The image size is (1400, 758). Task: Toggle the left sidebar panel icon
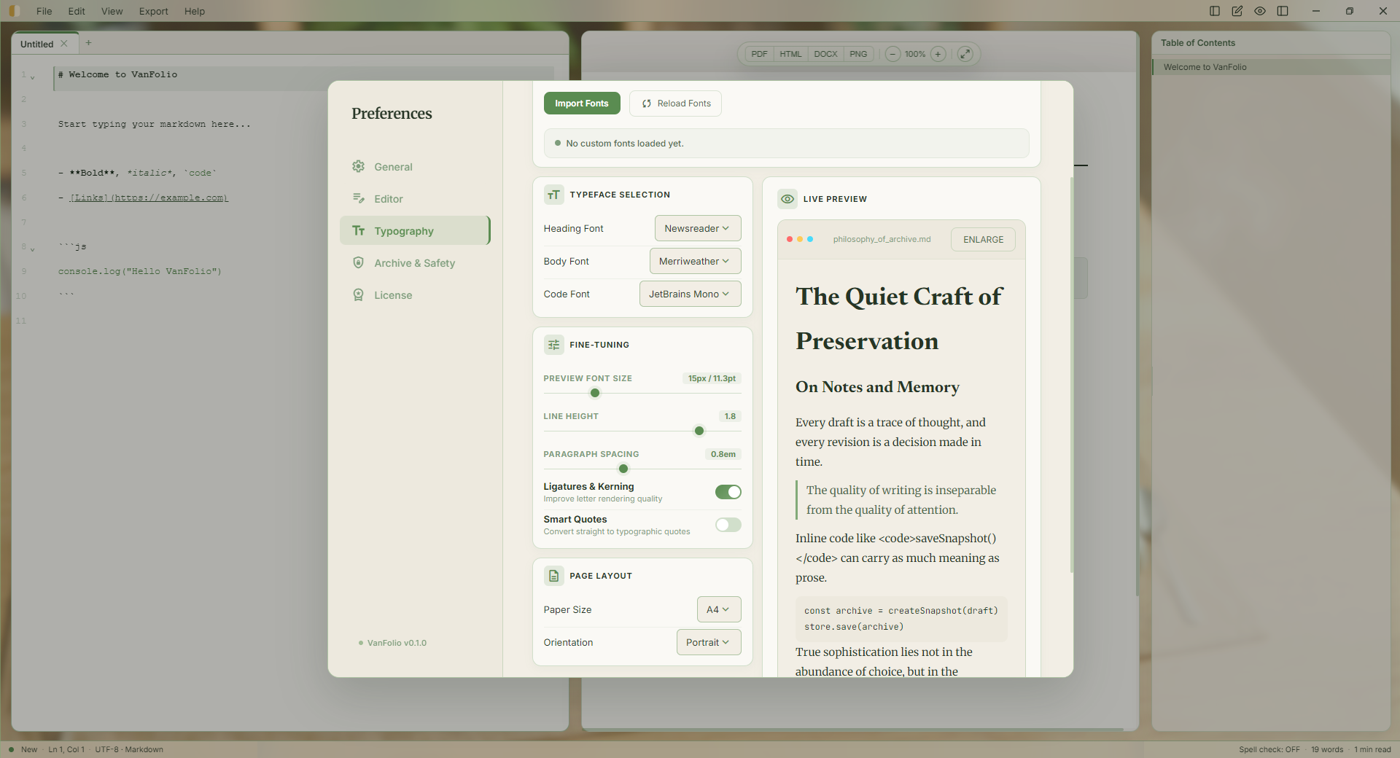[1213, 11]
